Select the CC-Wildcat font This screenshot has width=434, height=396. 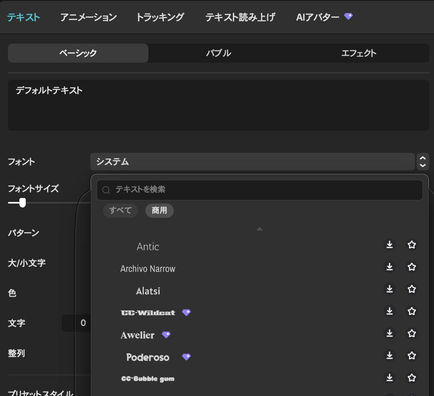148,313
